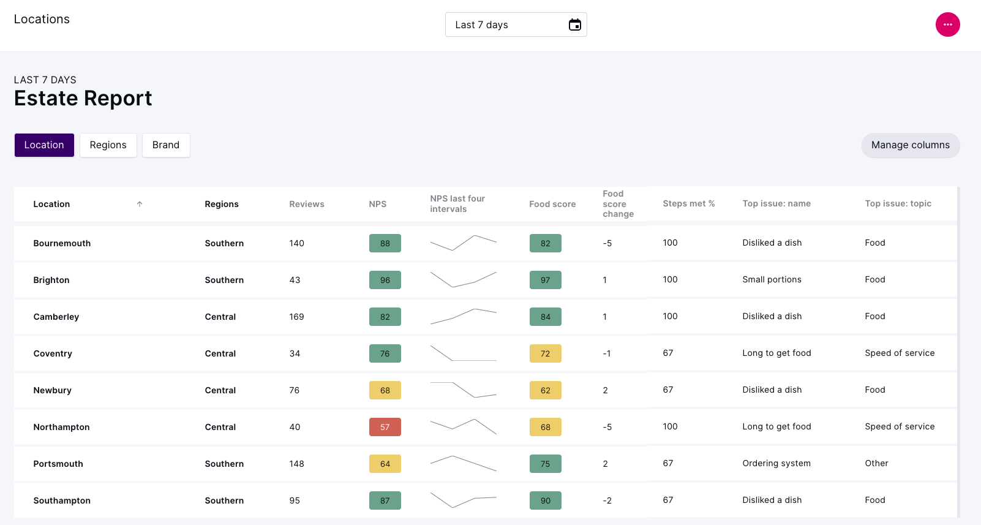Sort by Steps met % column header

coord(688,204)
